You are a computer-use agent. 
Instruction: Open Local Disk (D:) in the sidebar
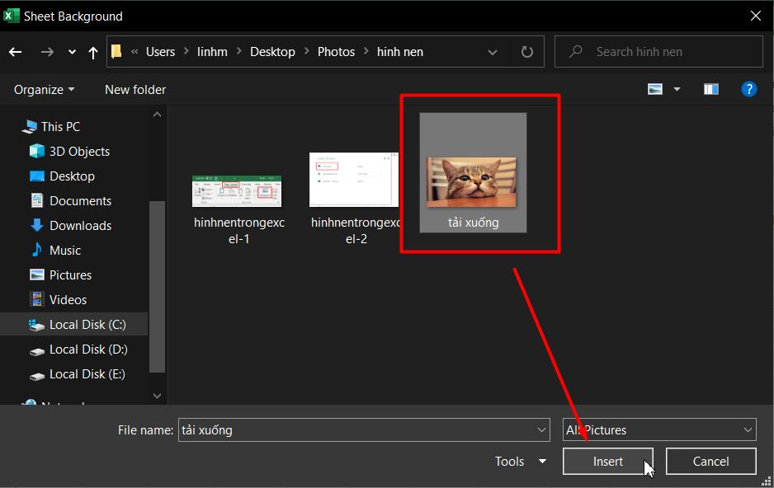pyautogui.click(x=87, y=349)
